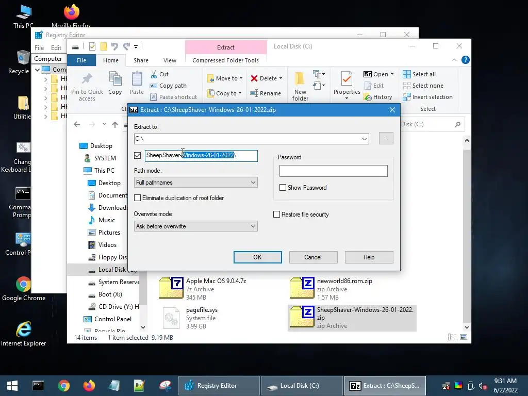Click the History icon in ribbon
This screenshot has height=396, width=528.
[368, 97]
